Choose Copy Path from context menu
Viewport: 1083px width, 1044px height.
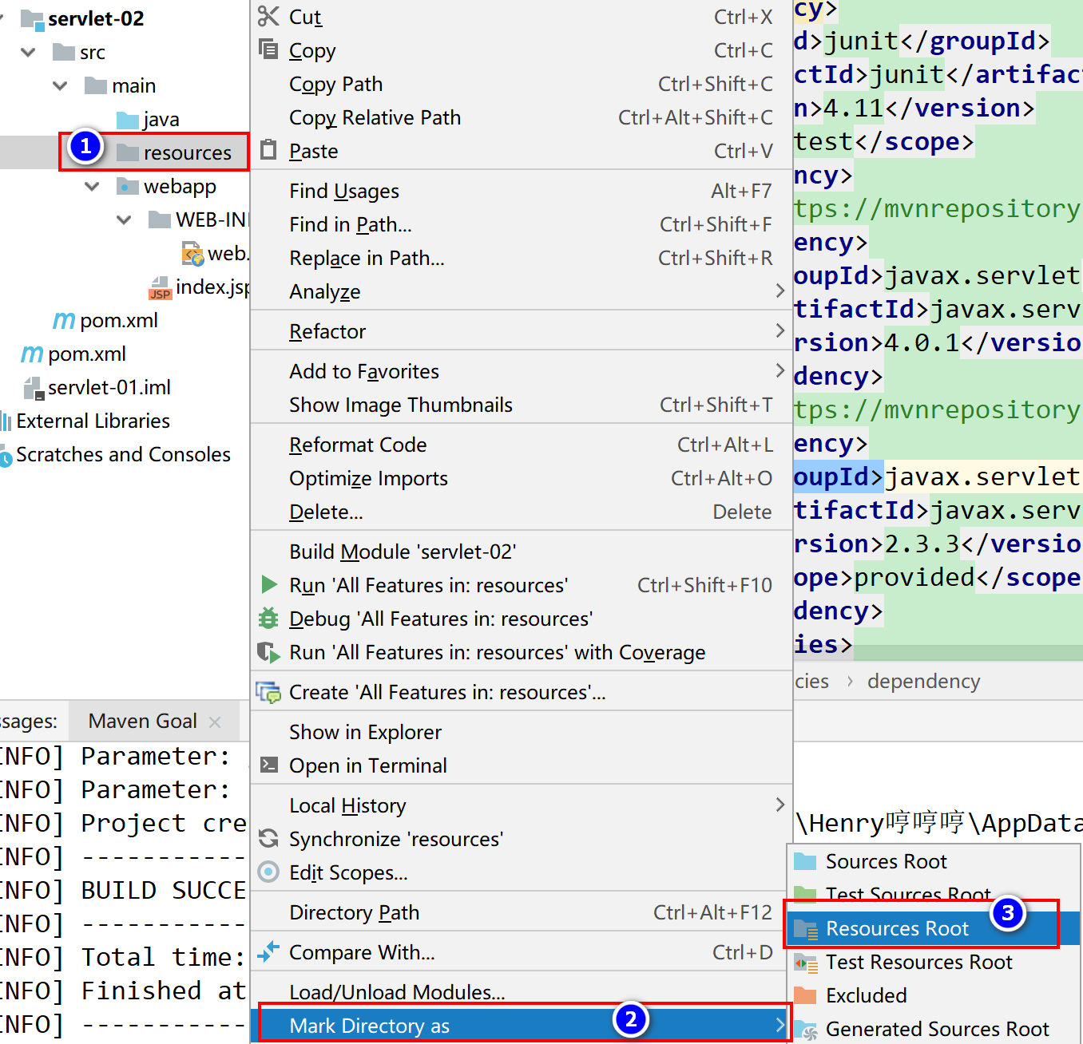point(521,84)
